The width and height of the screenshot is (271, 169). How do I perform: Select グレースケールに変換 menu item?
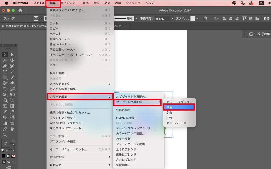[130, 144]
